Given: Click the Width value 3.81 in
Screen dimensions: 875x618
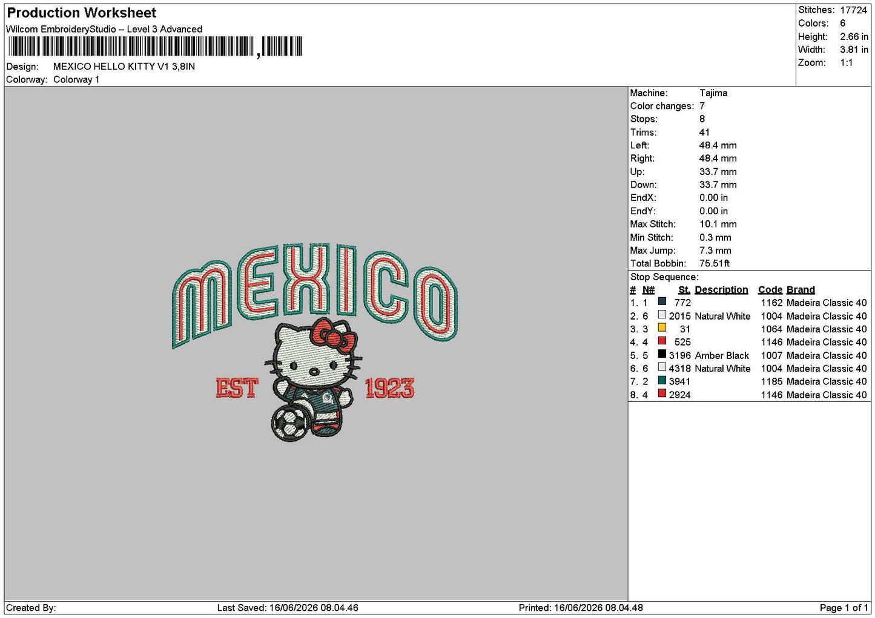Looking at the screenshot, I should 854,50.
